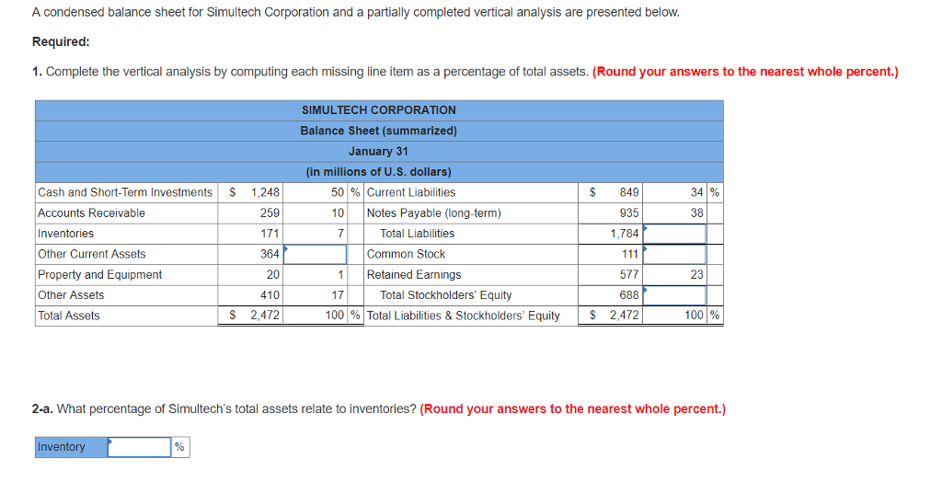Click the 935 notes payable amount
This screenshot has height=494, width=942.
pos(629,213)
